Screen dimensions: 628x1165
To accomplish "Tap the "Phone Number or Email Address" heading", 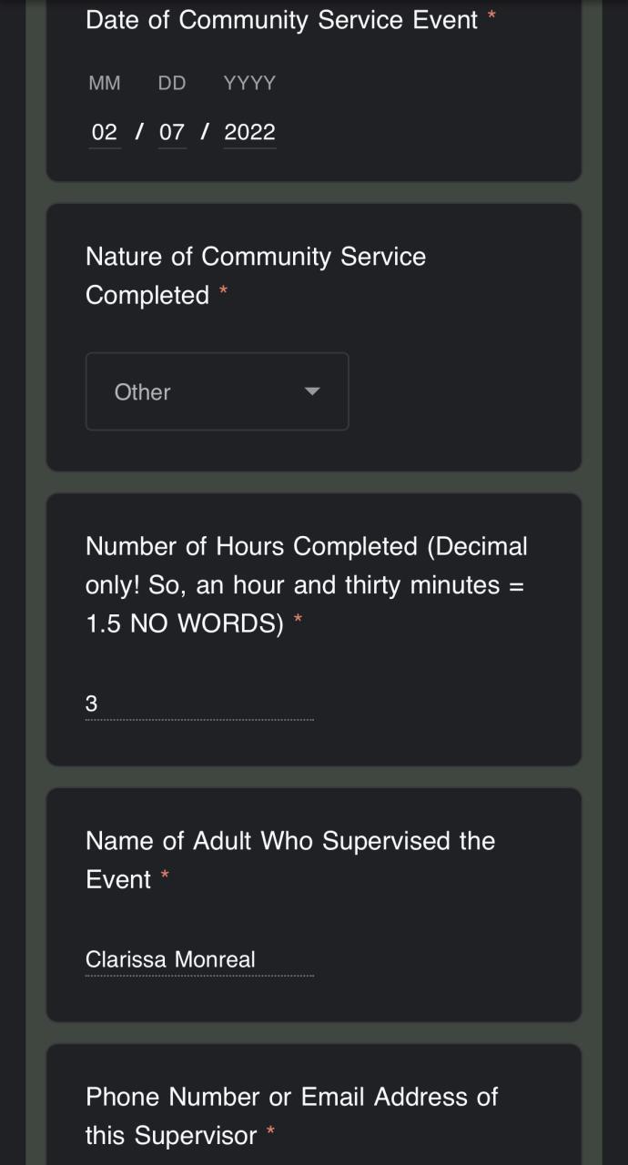I will tap(291, 1116).
